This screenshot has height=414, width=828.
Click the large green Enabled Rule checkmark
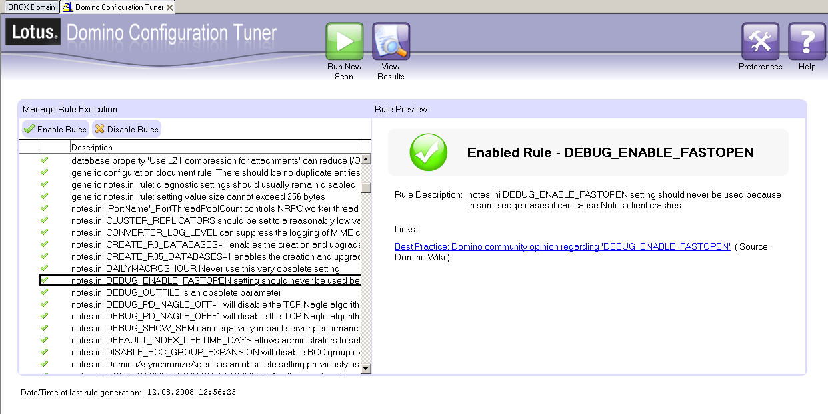(428, 152)
